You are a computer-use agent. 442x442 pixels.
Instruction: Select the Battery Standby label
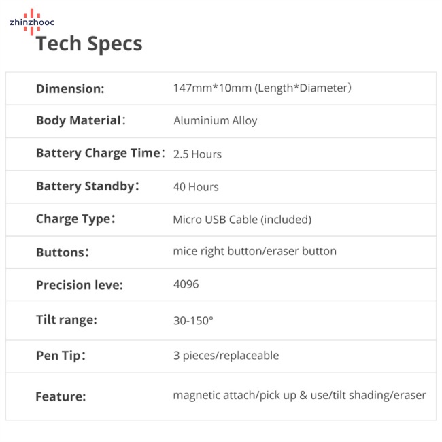point(87,186)
